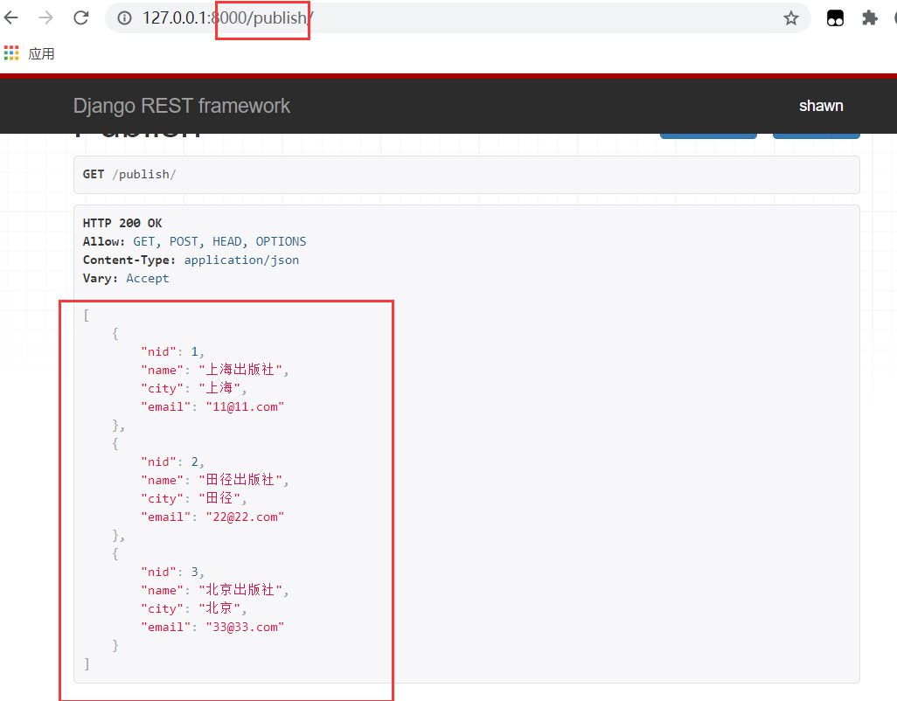This screenshot has height=701, width=897.
Task: Click the "nid": 1 entry
Action: [172, 351]
